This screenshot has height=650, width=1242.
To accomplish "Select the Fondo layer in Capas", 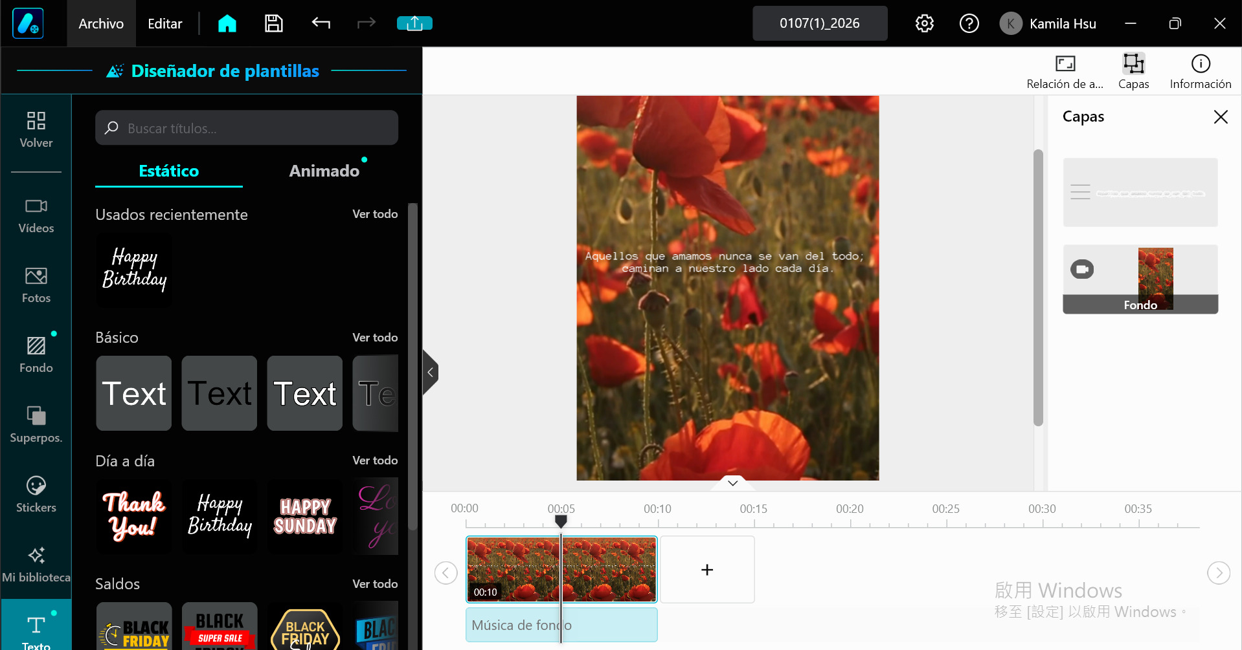I will click(1140, 279).
